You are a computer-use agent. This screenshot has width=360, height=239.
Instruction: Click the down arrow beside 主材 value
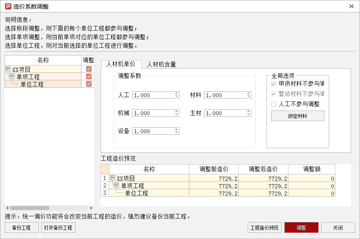pos(248,114)
